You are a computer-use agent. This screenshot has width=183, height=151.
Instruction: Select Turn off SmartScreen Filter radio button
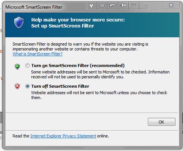coord(28,86)
